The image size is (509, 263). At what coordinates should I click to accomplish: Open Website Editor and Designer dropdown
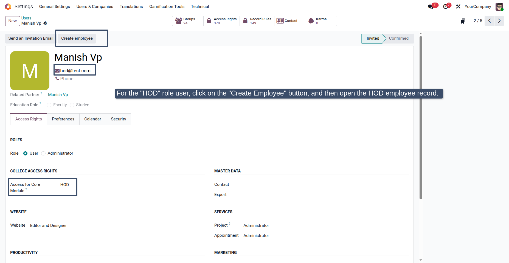[49, 226]
